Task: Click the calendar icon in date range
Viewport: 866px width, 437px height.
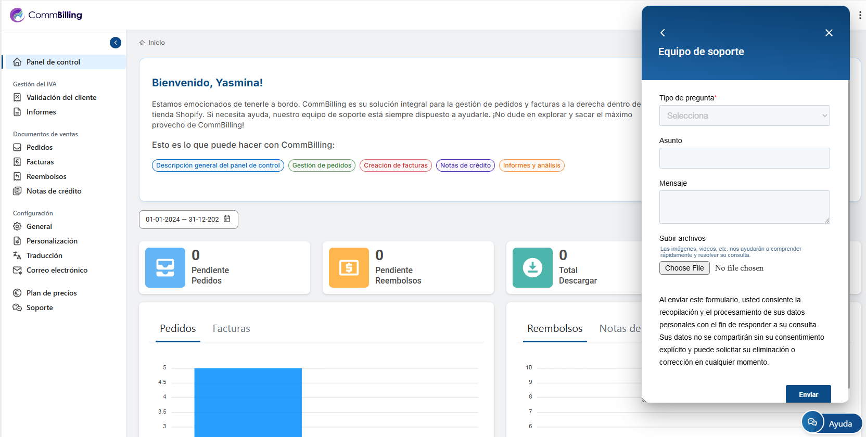Action: click(227, 219)
